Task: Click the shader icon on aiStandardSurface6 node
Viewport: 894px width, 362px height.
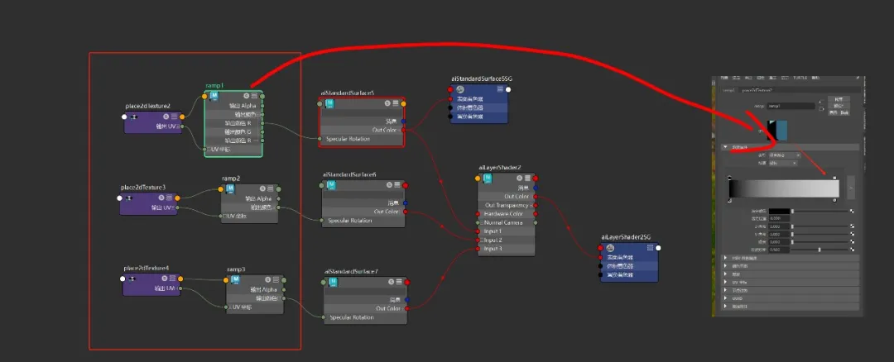Action: (x=332, y=185)
